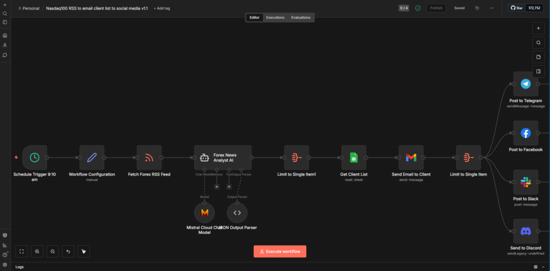The width and height of the screenshot is (550, 271).
Task: Click the tidy up workflow broom icon
Action: point(83,251)
